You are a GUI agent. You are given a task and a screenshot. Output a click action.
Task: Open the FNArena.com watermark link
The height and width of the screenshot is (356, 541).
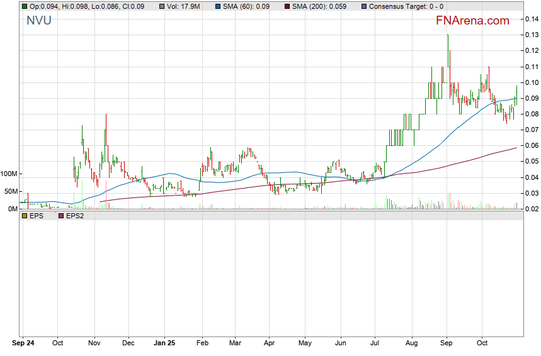(472, 21)
